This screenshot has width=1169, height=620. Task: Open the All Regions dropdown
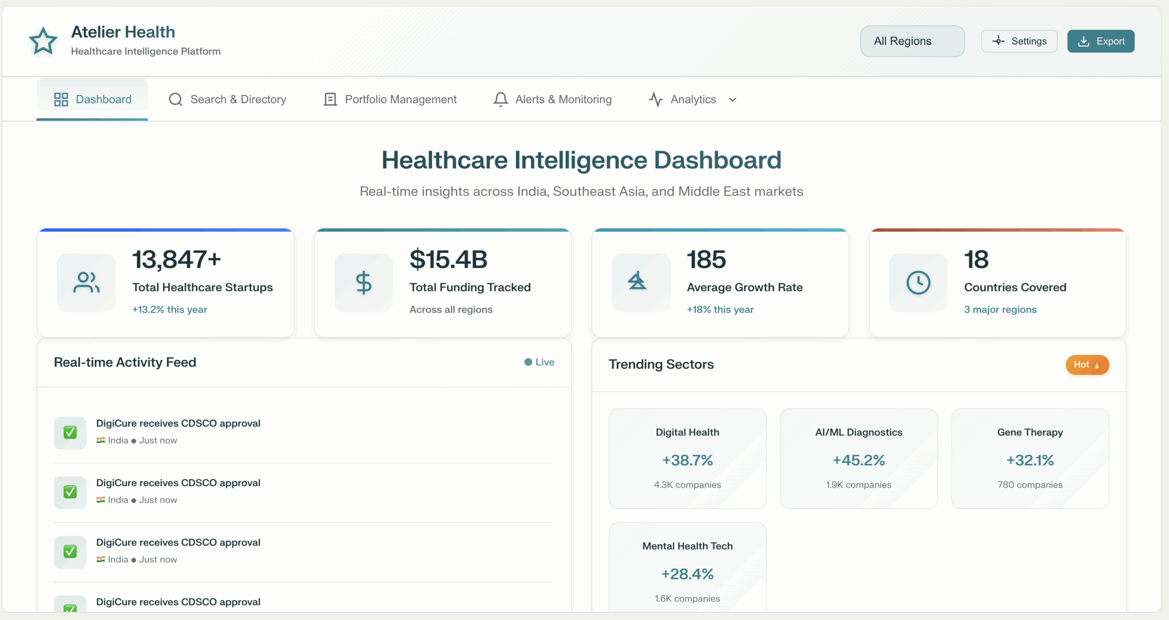tap(912, 41)
